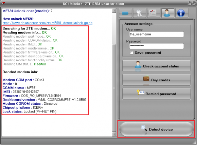The width and height of the screenshot is (197, 145).
Task: Click the MF691Unlock cost (credits) line
Action: [x=28, y=11]
